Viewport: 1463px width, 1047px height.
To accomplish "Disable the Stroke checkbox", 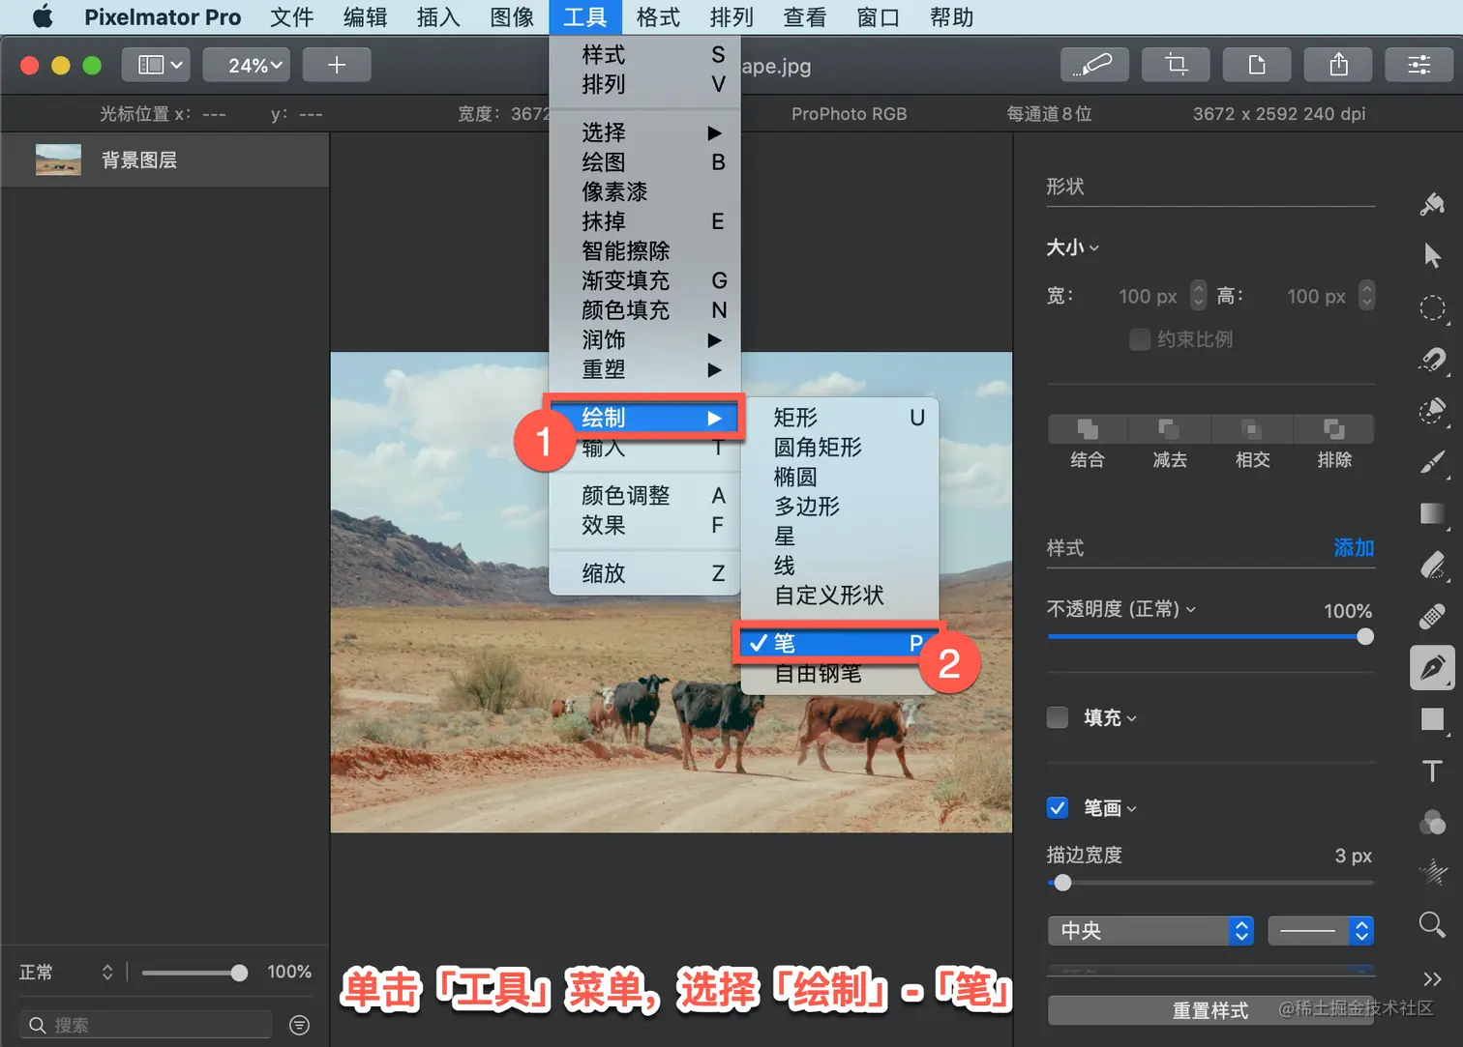I will [1058, 807].
